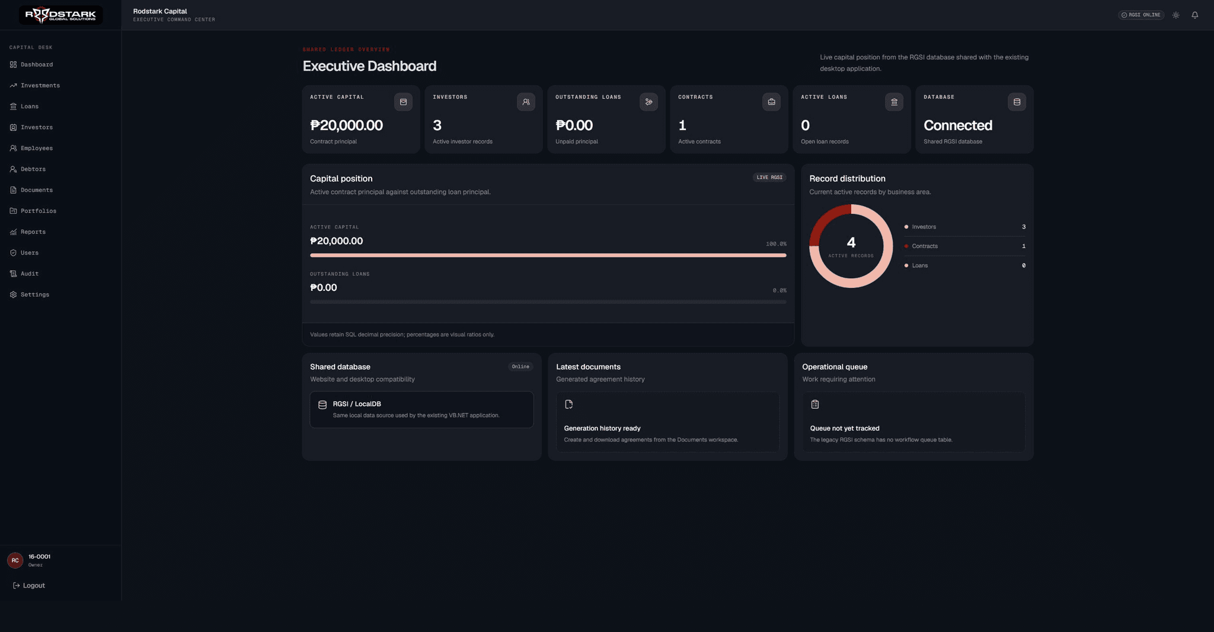Select the Investors legend row
Viewport: 1214px width, 632px height.
point(964,227)
